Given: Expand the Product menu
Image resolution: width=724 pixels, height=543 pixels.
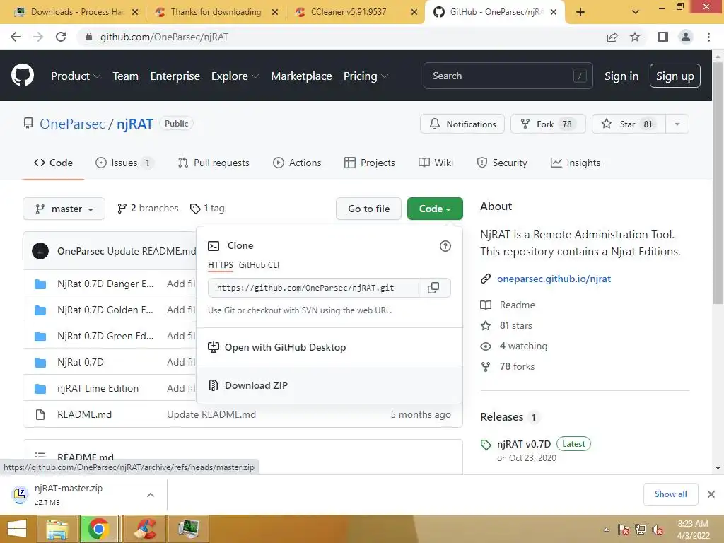Looking at the screenshot, I should (x=75, y=76).
